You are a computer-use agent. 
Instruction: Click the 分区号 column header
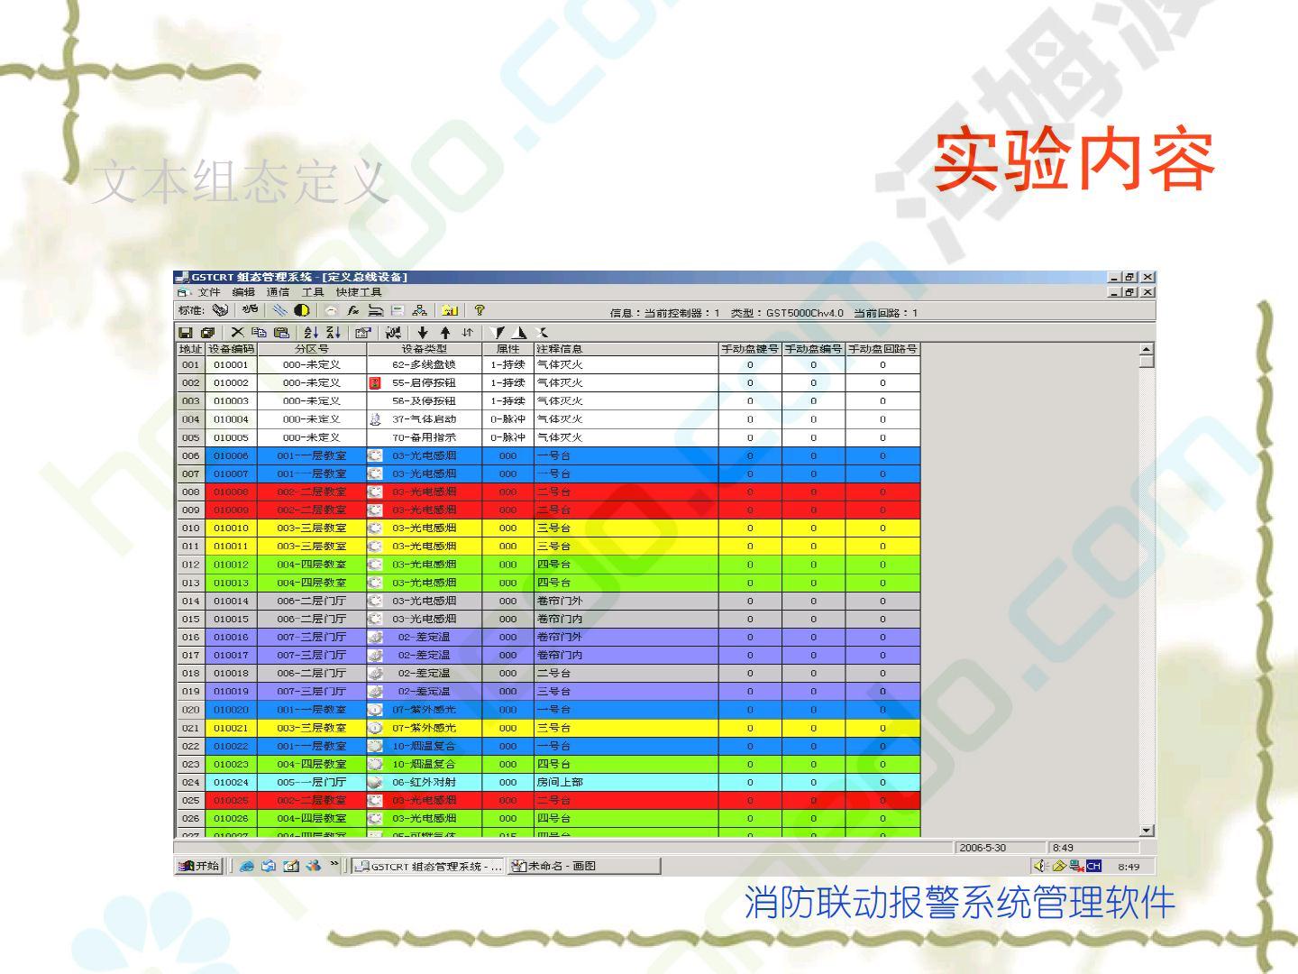pyautogui.click(x=312, y=349)
